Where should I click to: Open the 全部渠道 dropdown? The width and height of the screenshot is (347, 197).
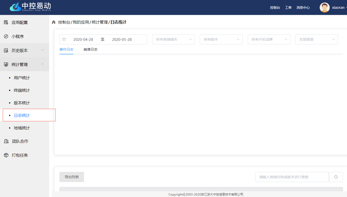coord(317,39)
